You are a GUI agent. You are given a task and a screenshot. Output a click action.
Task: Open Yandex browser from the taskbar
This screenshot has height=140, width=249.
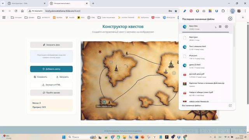pyautogui.click(x=154, y=137)
